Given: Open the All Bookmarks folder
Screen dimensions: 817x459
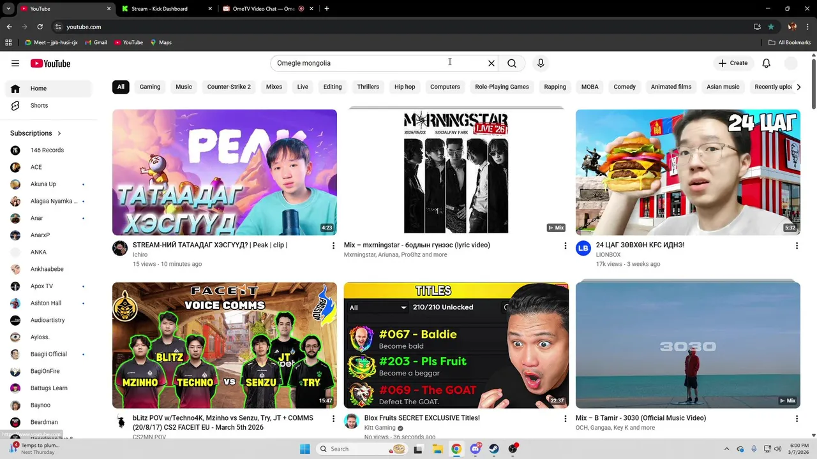Looking at the screenshot, I should 790,43.
